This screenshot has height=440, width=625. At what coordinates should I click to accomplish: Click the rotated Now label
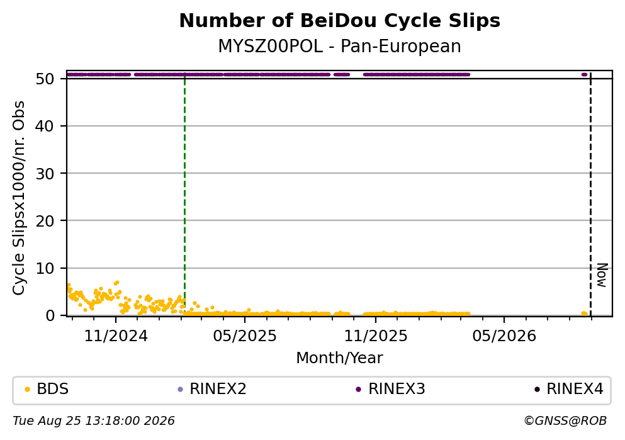(x=602, y=276)
